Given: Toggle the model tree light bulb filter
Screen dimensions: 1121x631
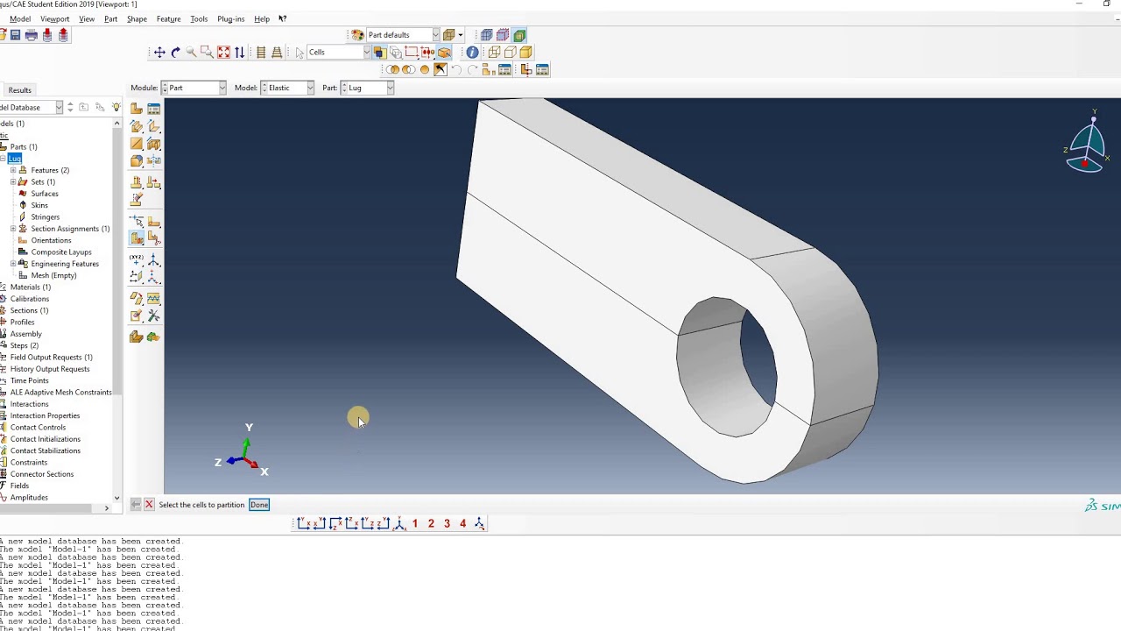Looking at the screenshot, I should [x=116, y=108].
